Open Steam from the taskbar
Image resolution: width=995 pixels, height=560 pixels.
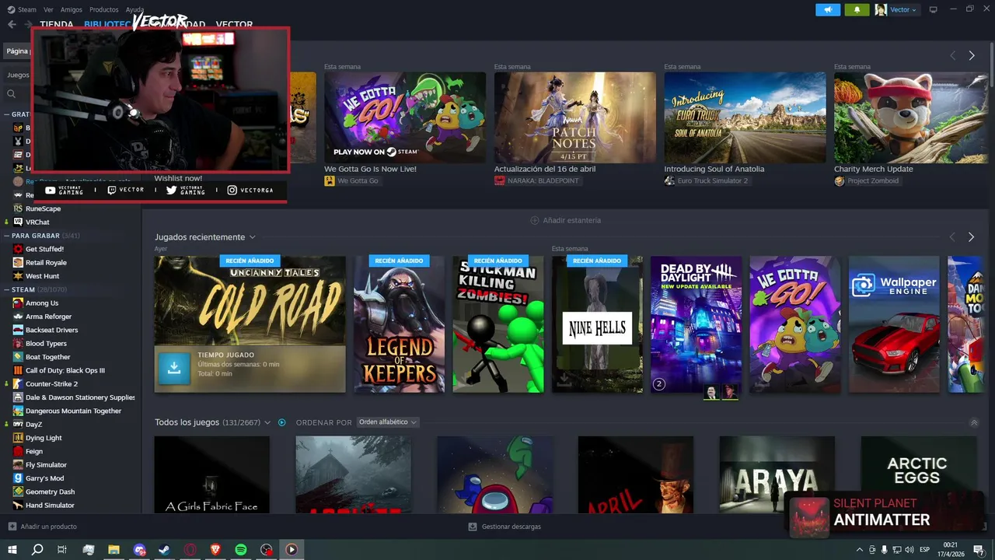click(164, 550)
